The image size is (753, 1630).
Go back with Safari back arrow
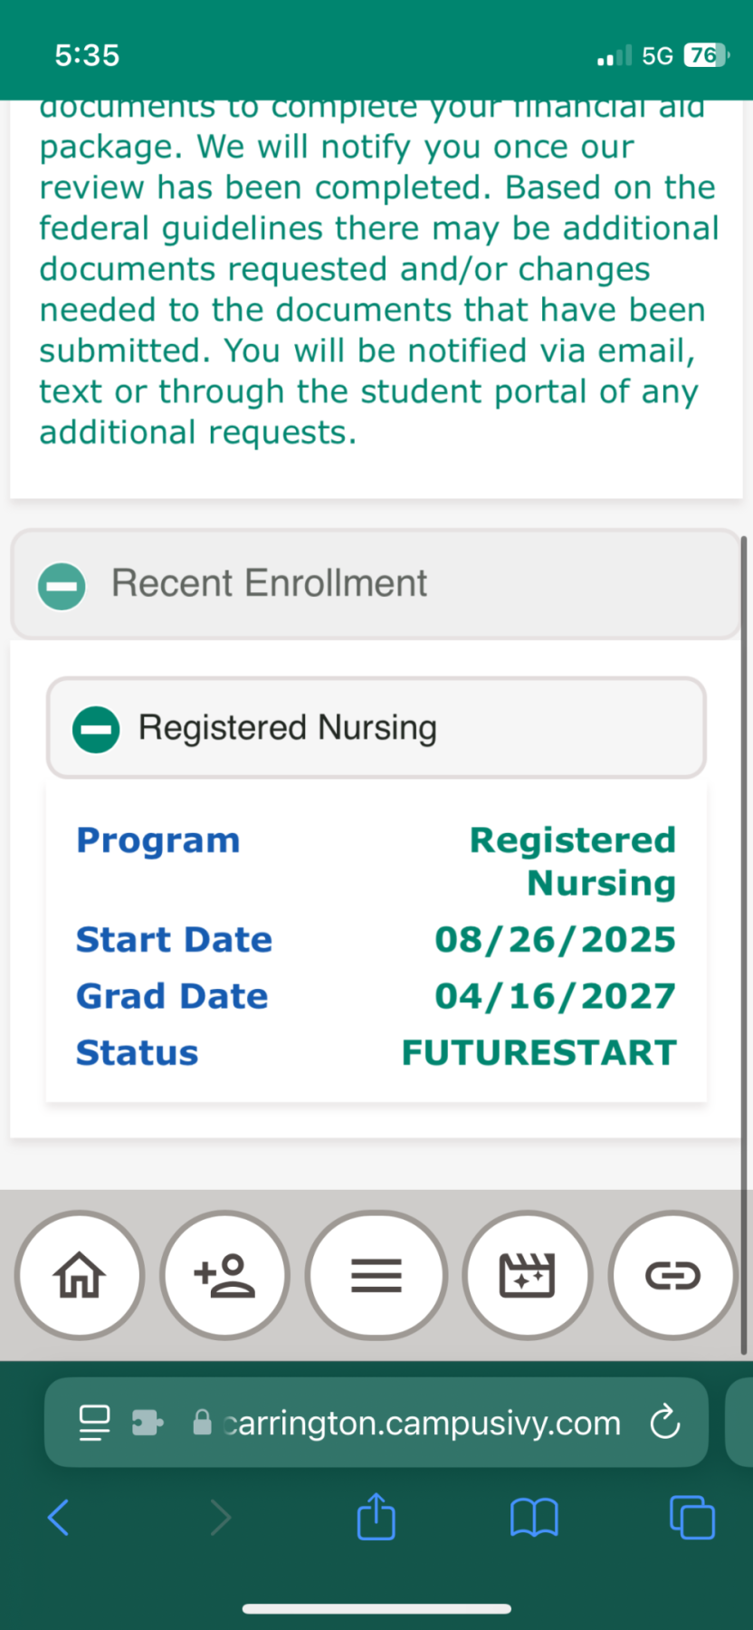(x=59, y=1518)
